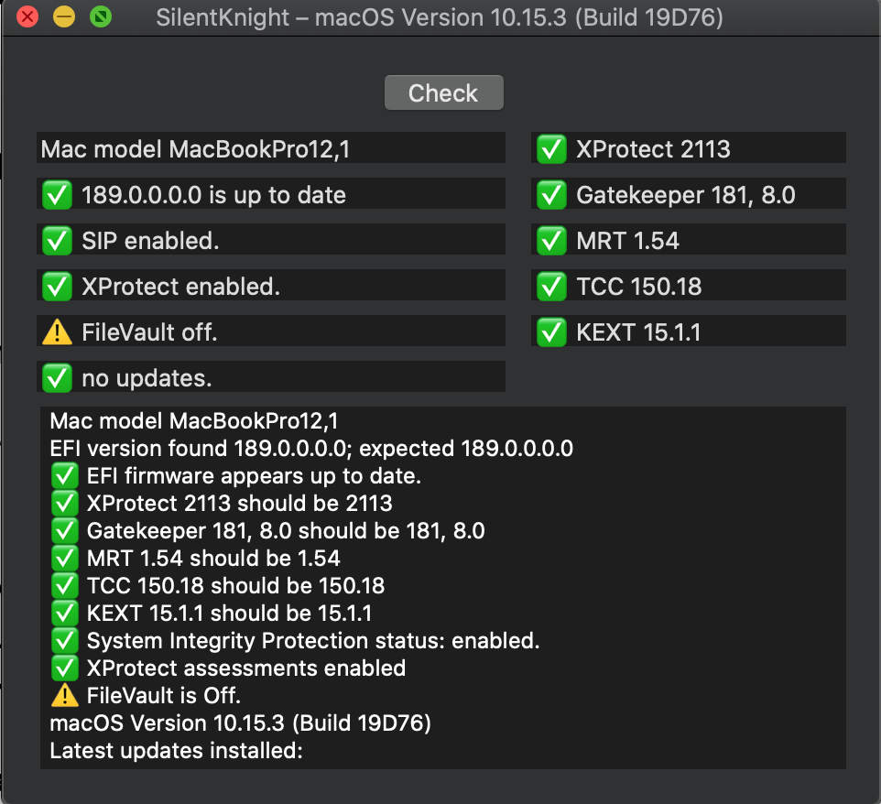Click green checkmark beside 'KEXT 15.1.1' field
881x804 pixels.
tap(551, 332)
